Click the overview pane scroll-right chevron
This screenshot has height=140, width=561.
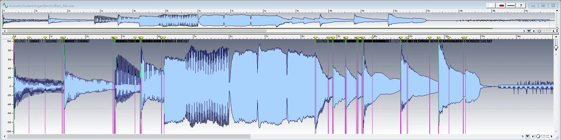click(x=524, y=31)
